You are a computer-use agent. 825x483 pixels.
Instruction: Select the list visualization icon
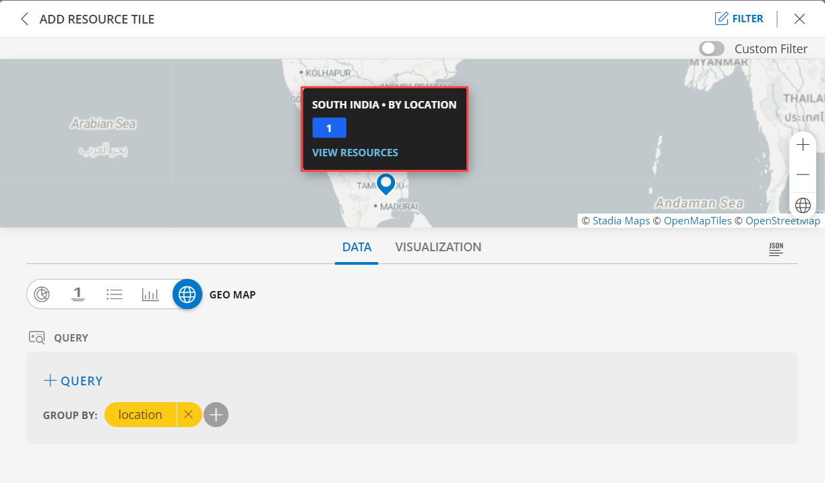click(x=114, y=294)
